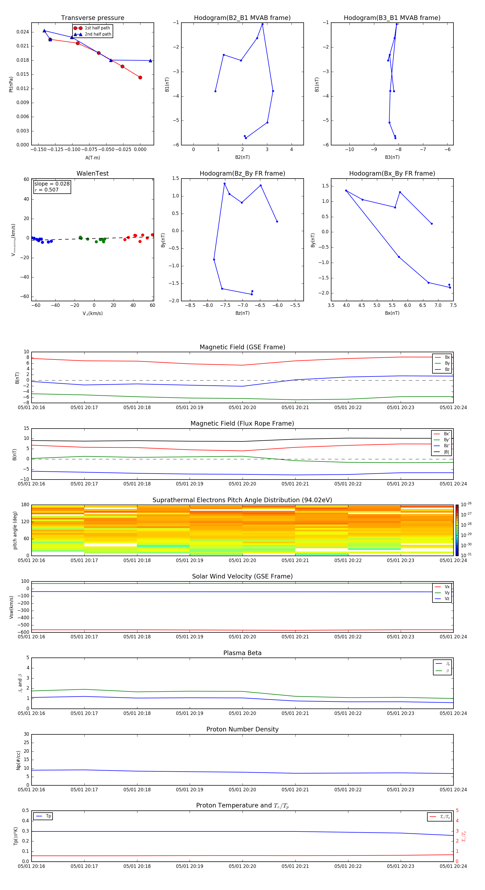Image resolution: width=485 pixels, height=890 pixels.
Task: Click the 'Plasma Beta' title
Action: [x=242, y=653]
